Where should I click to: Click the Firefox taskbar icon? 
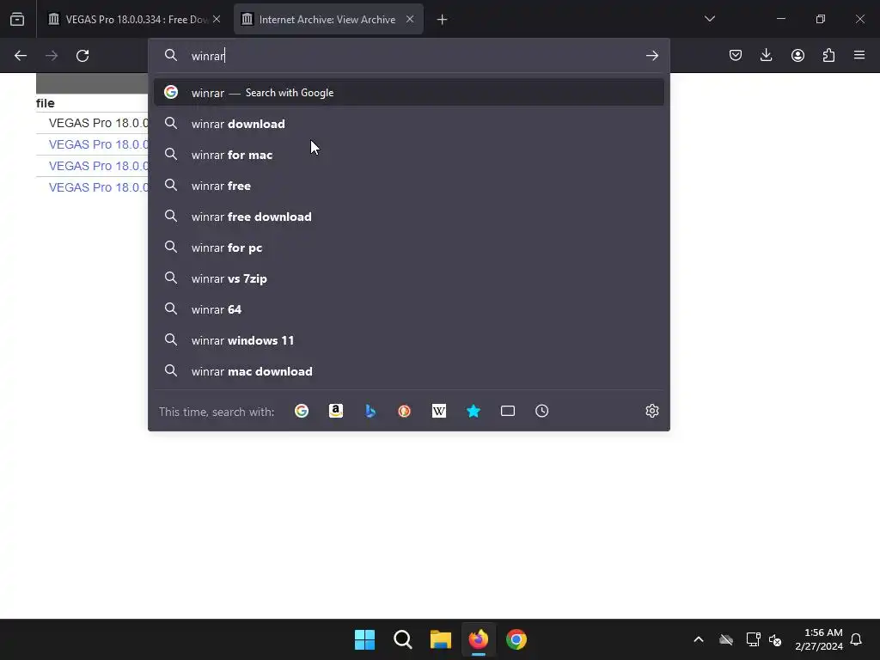pyautogui.click(x=478, y=639)
